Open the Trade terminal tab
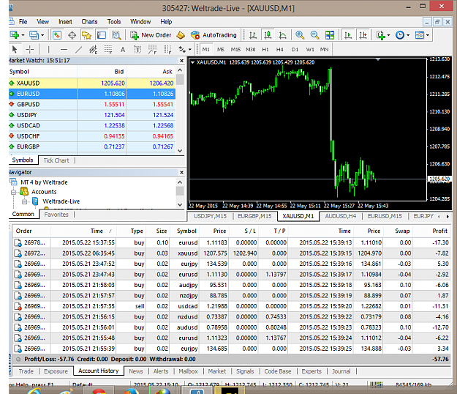 (26, 371)
